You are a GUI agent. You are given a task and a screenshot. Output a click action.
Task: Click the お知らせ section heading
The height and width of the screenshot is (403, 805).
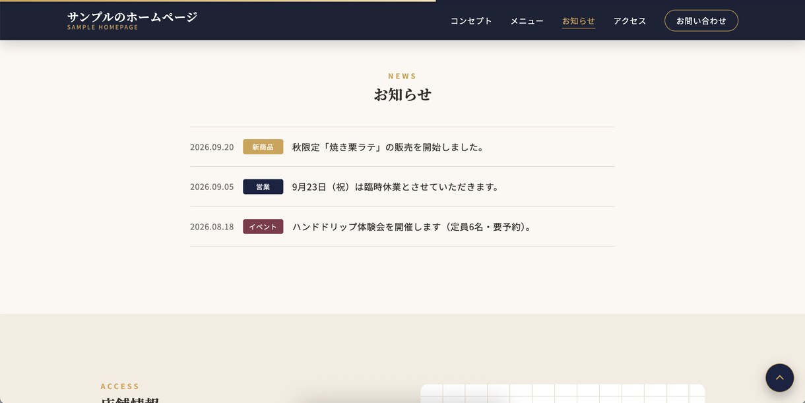(x=402, y=94)
